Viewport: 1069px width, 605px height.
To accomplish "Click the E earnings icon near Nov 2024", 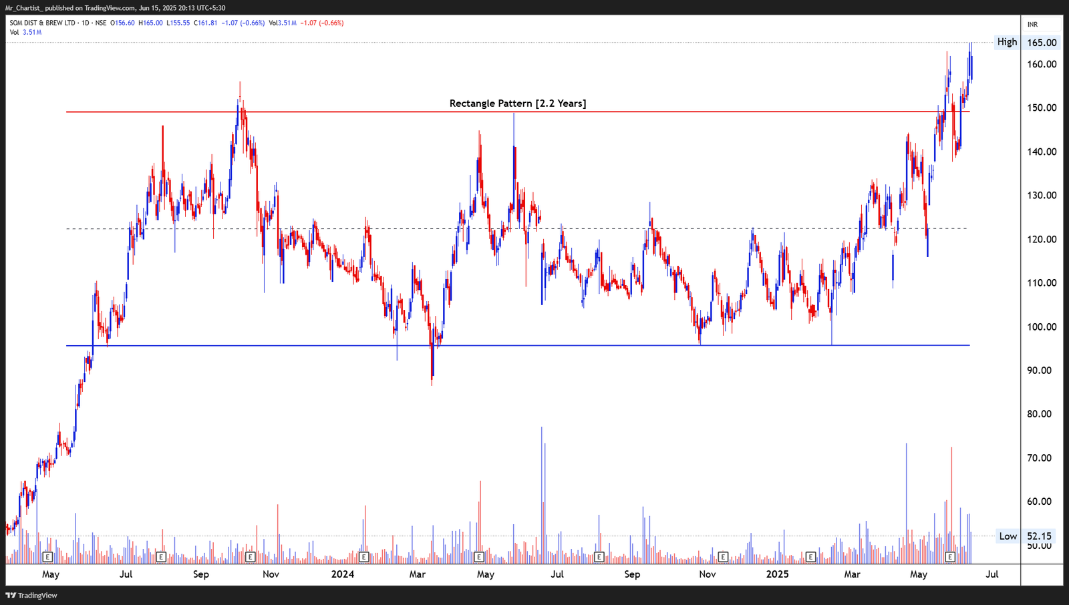I will point(722,556).
